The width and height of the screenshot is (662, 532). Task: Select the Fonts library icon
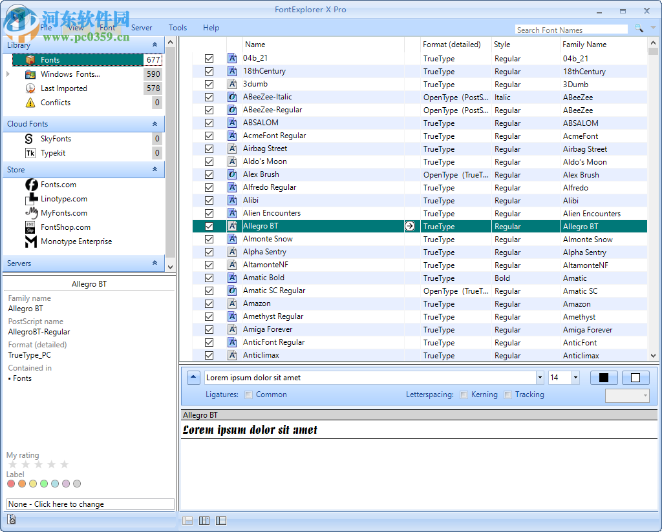[x=30, y=60]
